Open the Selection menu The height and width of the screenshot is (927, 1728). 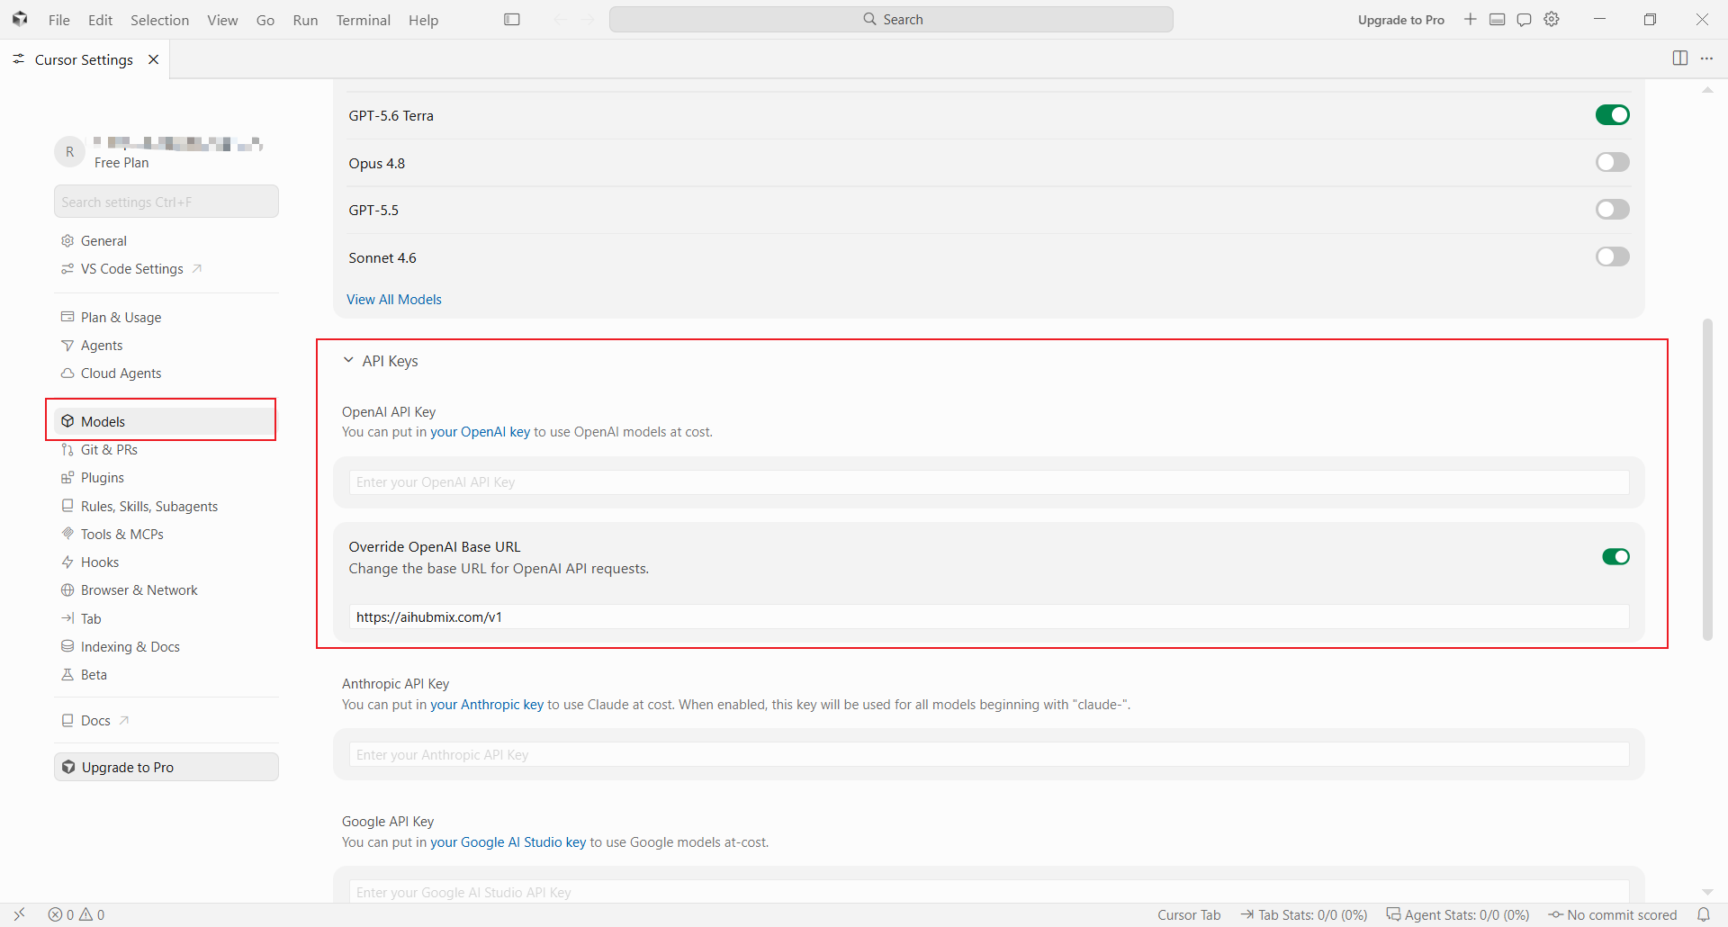coord(159,20)
